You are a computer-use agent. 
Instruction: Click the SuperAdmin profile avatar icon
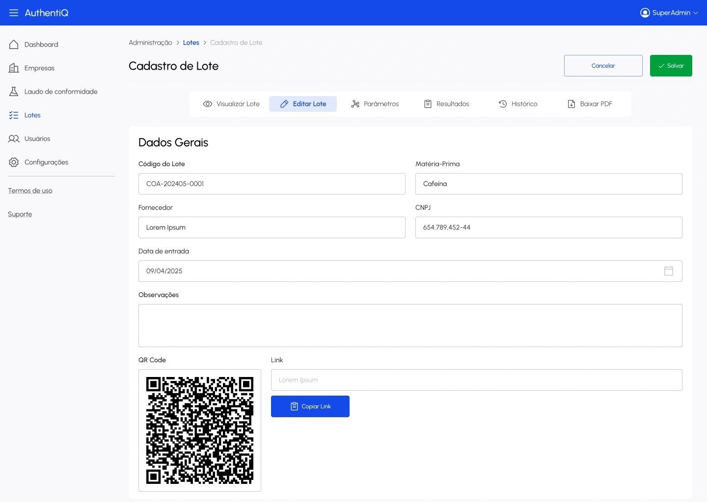(645, 13)
